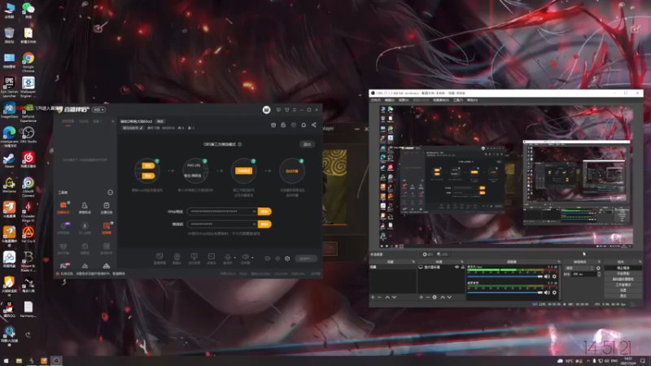Viewport: 651px width, 366px height.
Task: Add a new source in OBS
Action: (421, 297)
